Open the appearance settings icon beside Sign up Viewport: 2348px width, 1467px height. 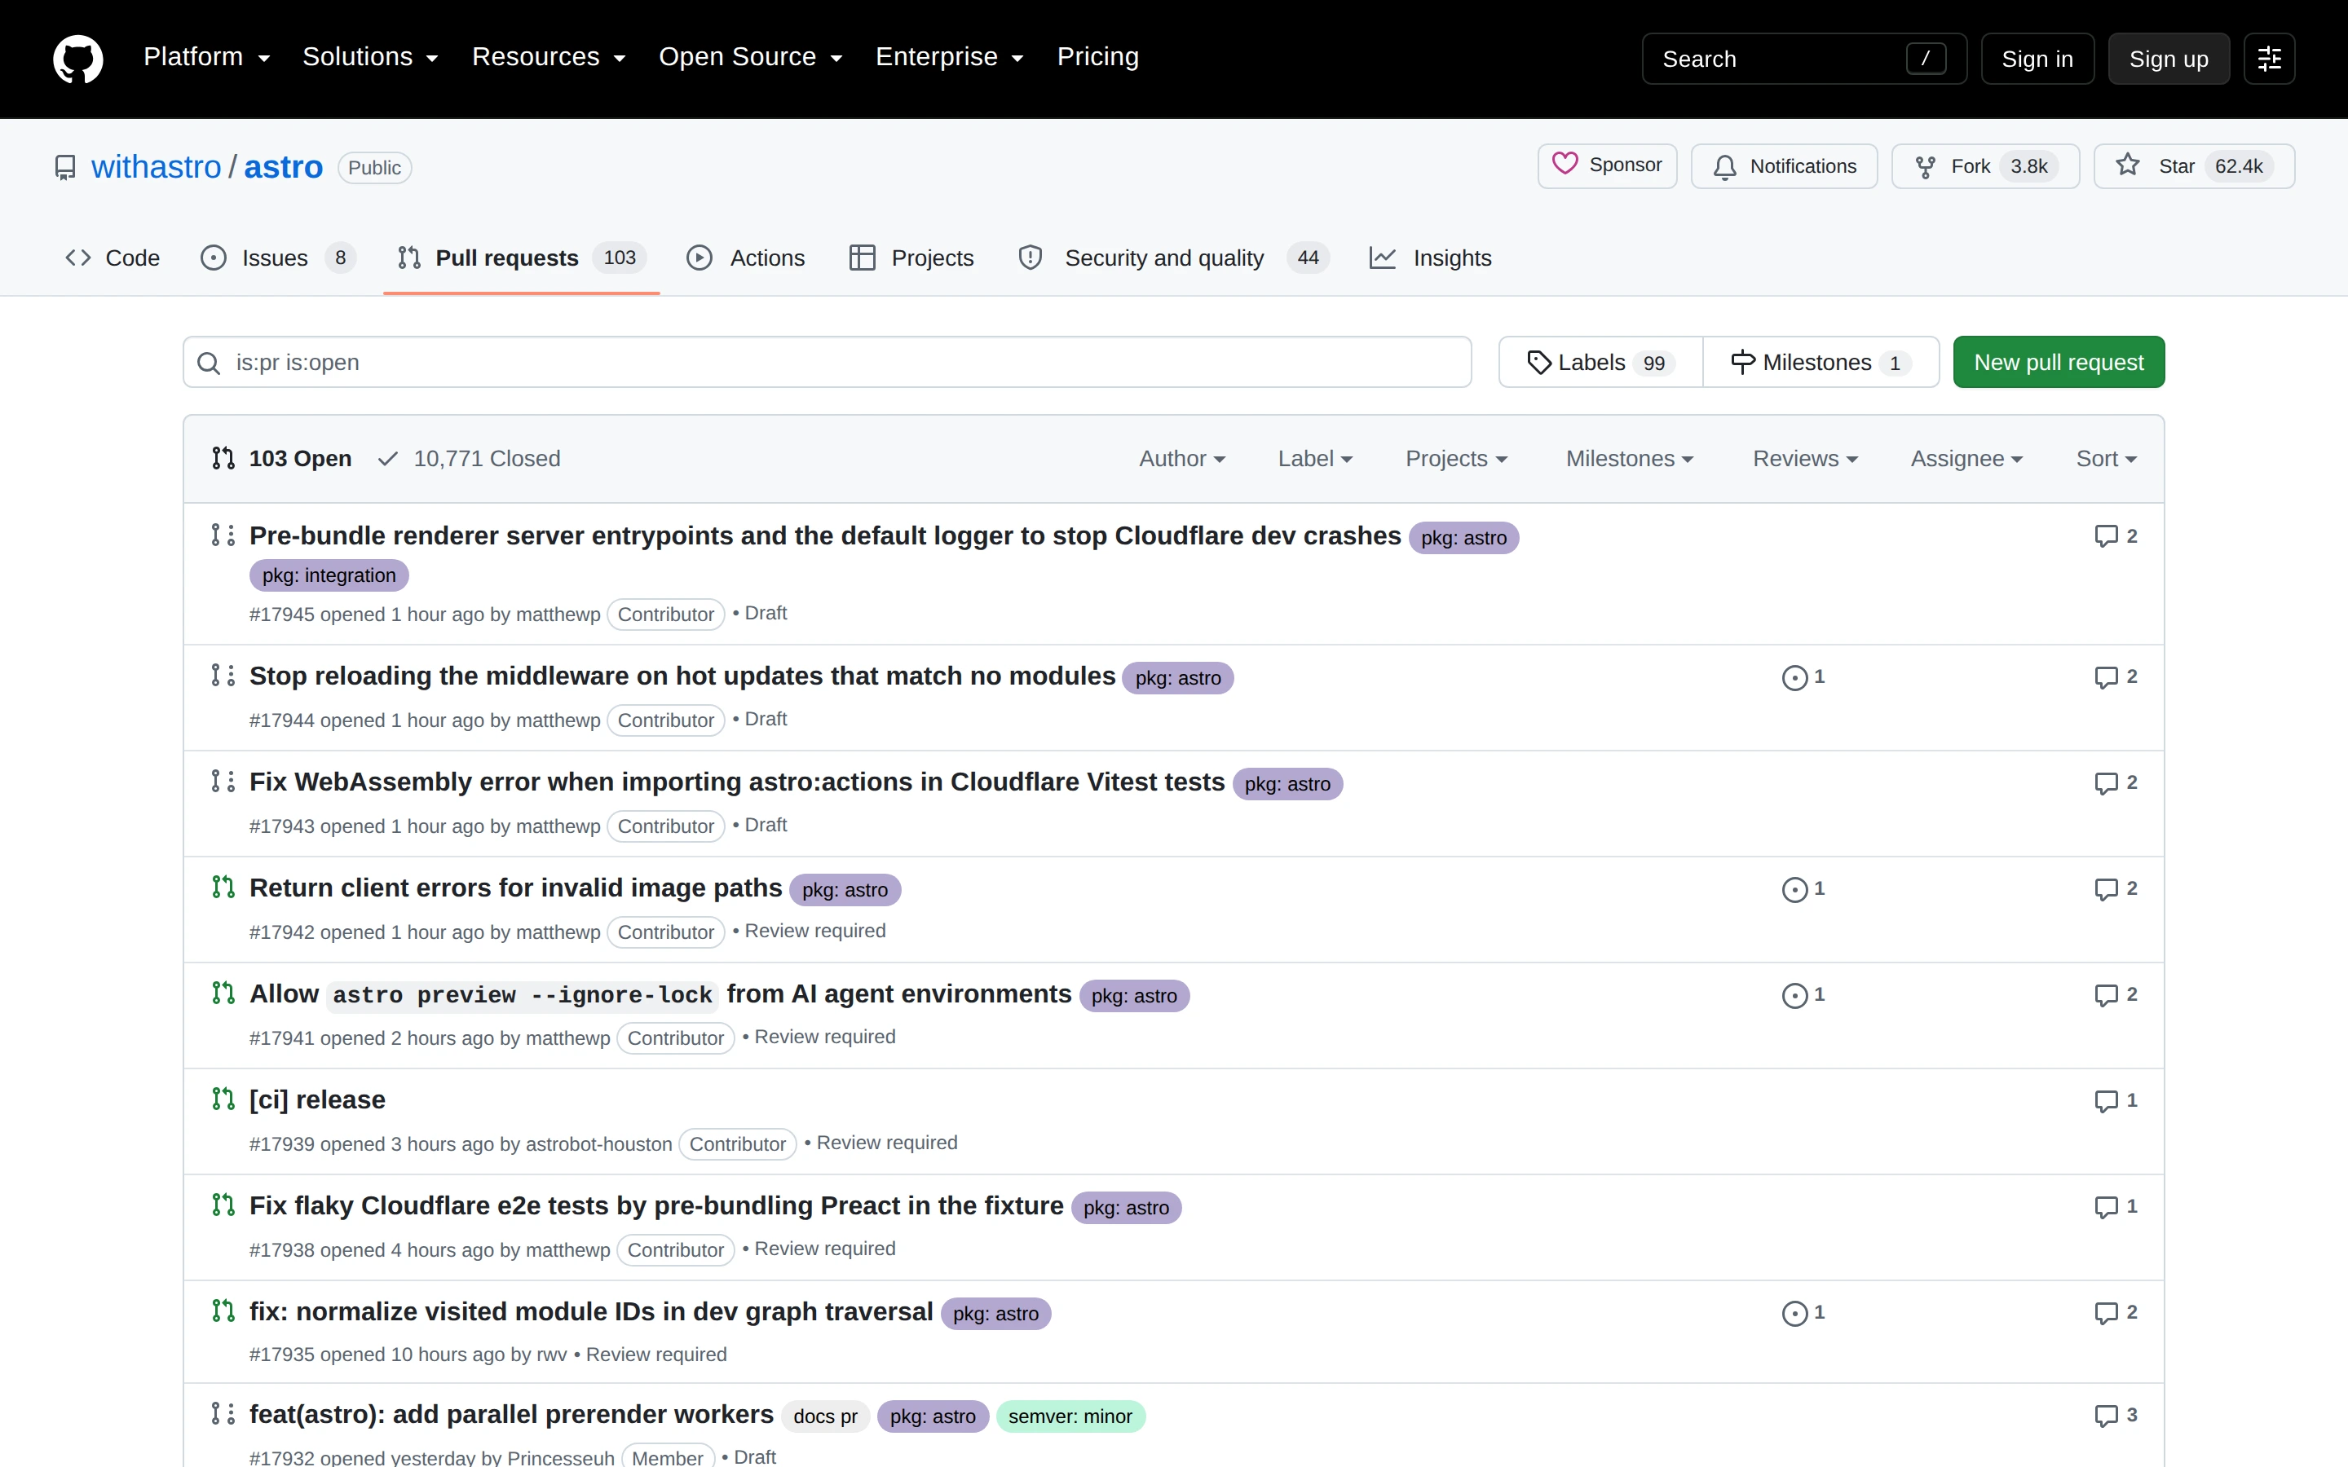2268,59
